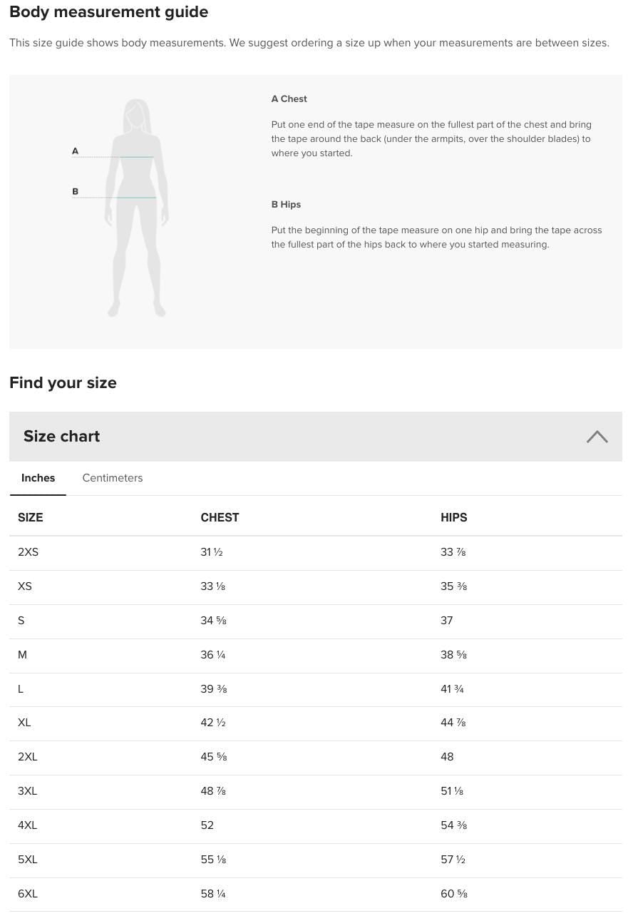
Task: Select the body silhouette illustration
Action: [135, 207]
